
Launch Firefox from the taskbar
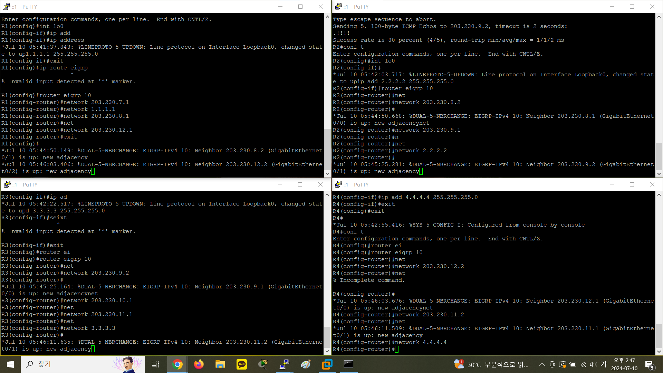(199, 364)
